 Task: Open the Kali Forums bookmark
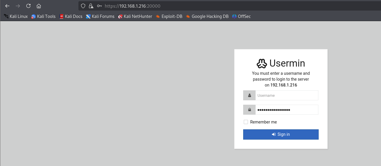100,16
